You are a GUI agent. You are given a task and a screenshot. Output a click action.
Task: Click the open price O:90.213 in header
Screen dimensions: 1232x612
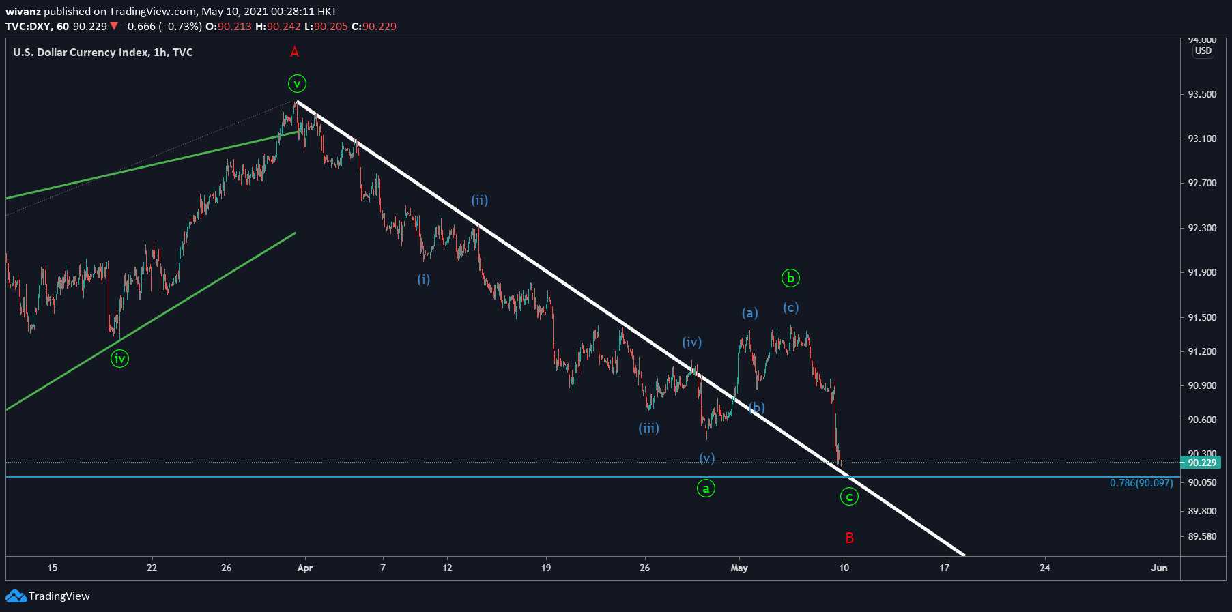click(229, 27)
